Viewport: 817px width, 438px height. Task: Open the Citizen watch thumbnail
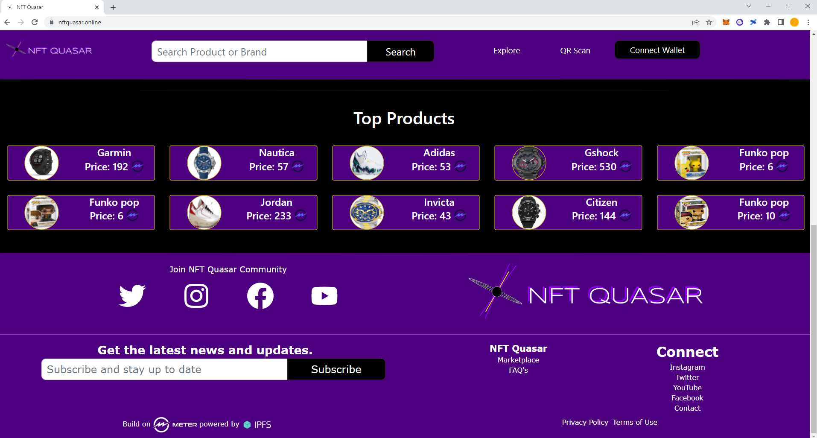coord(529,213)
